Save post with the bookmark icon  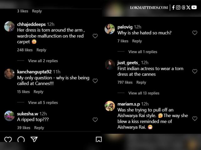pos(98,139)
